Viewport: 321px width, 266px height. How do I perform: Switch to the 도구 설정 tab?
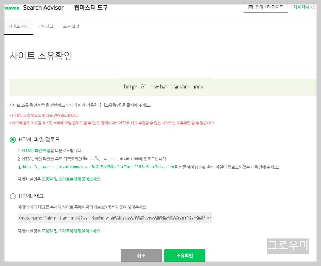point(71,26)
